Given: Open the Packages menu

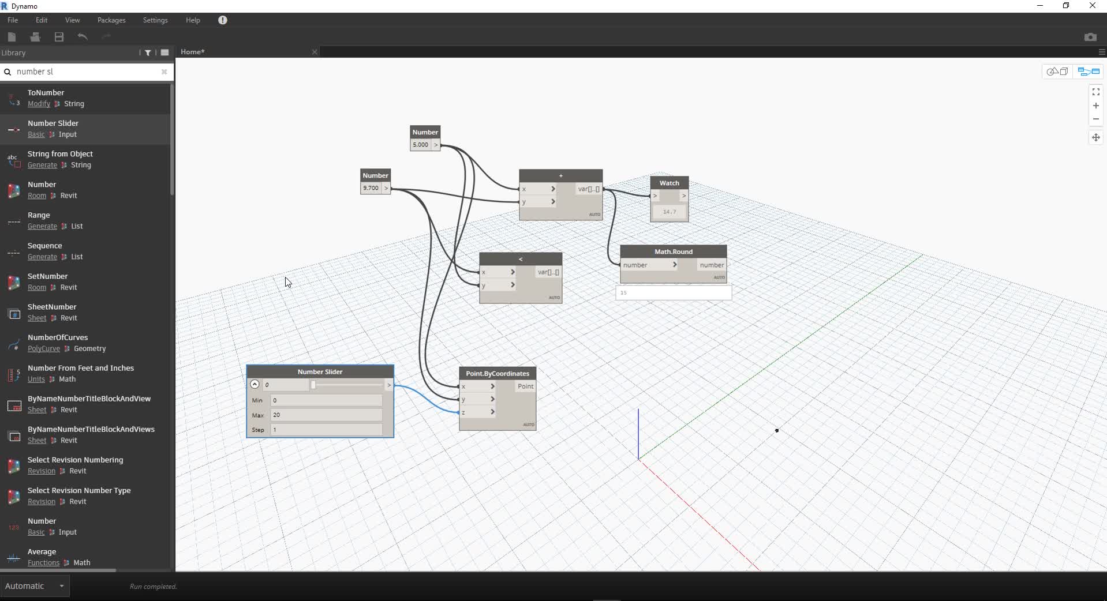Looking at the screenshot, I should click(110, 20).
